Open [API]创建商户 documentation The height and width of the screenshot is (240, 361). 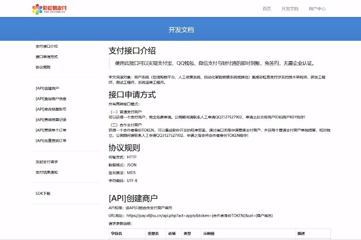(48, 88)
